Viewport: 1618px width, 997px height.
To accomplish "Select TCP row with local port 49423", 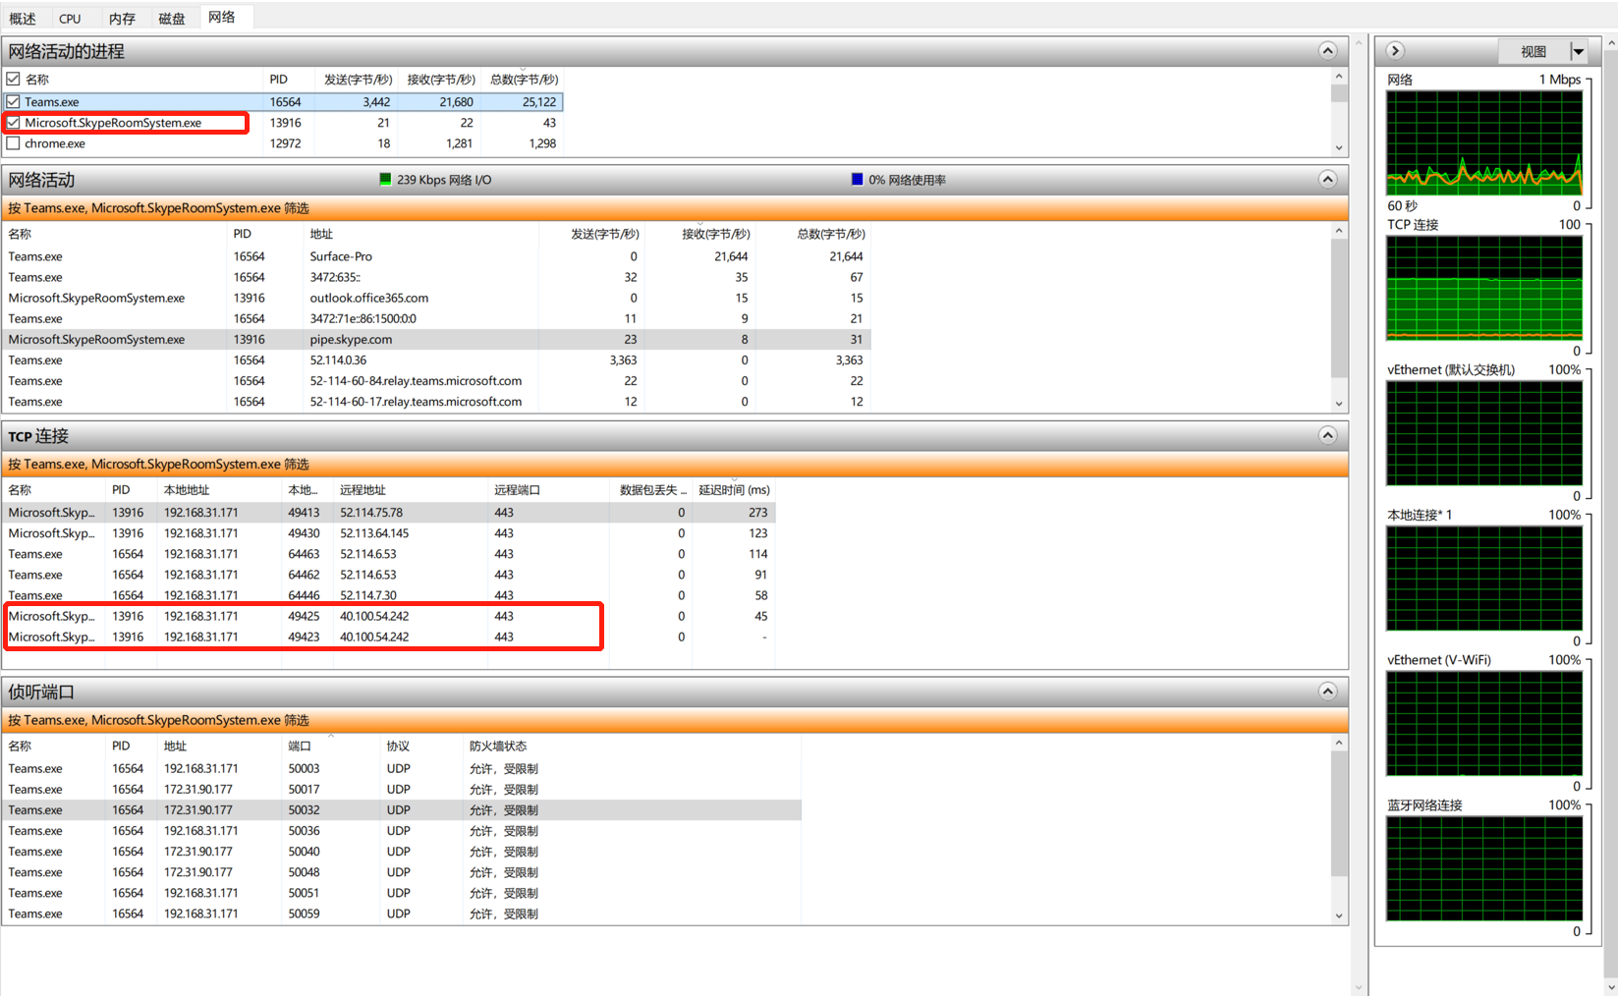I will pyautogui.click(x=389, y=637).
